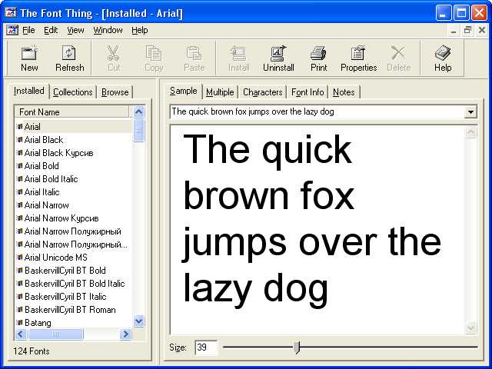Restore the inner document window

(468, 31)
